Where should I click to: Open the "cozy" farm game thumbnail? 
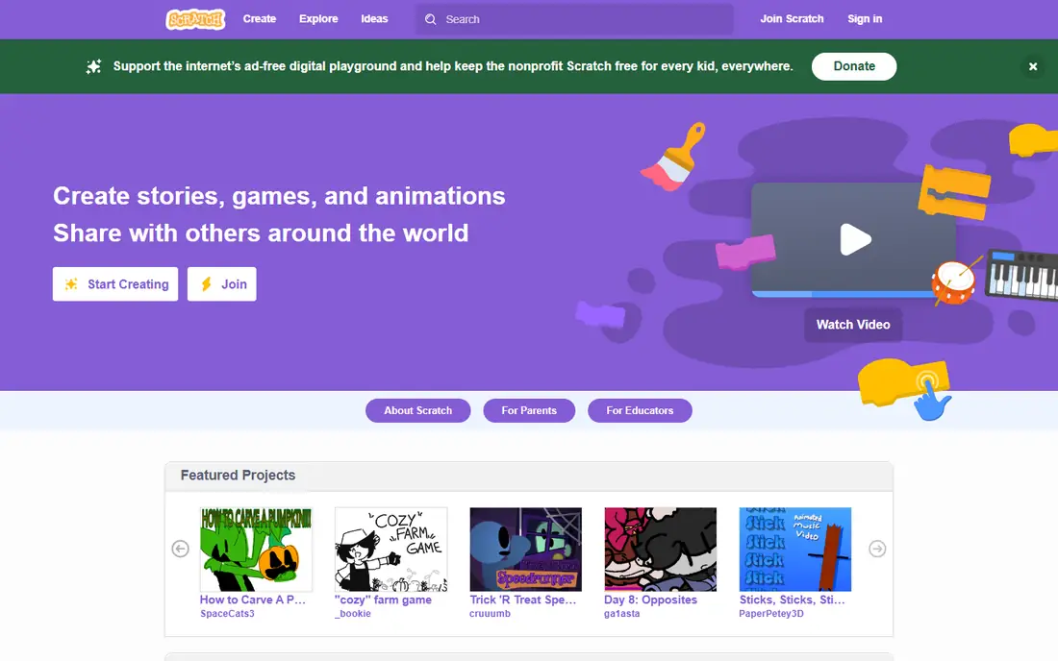tap(390, 550)
